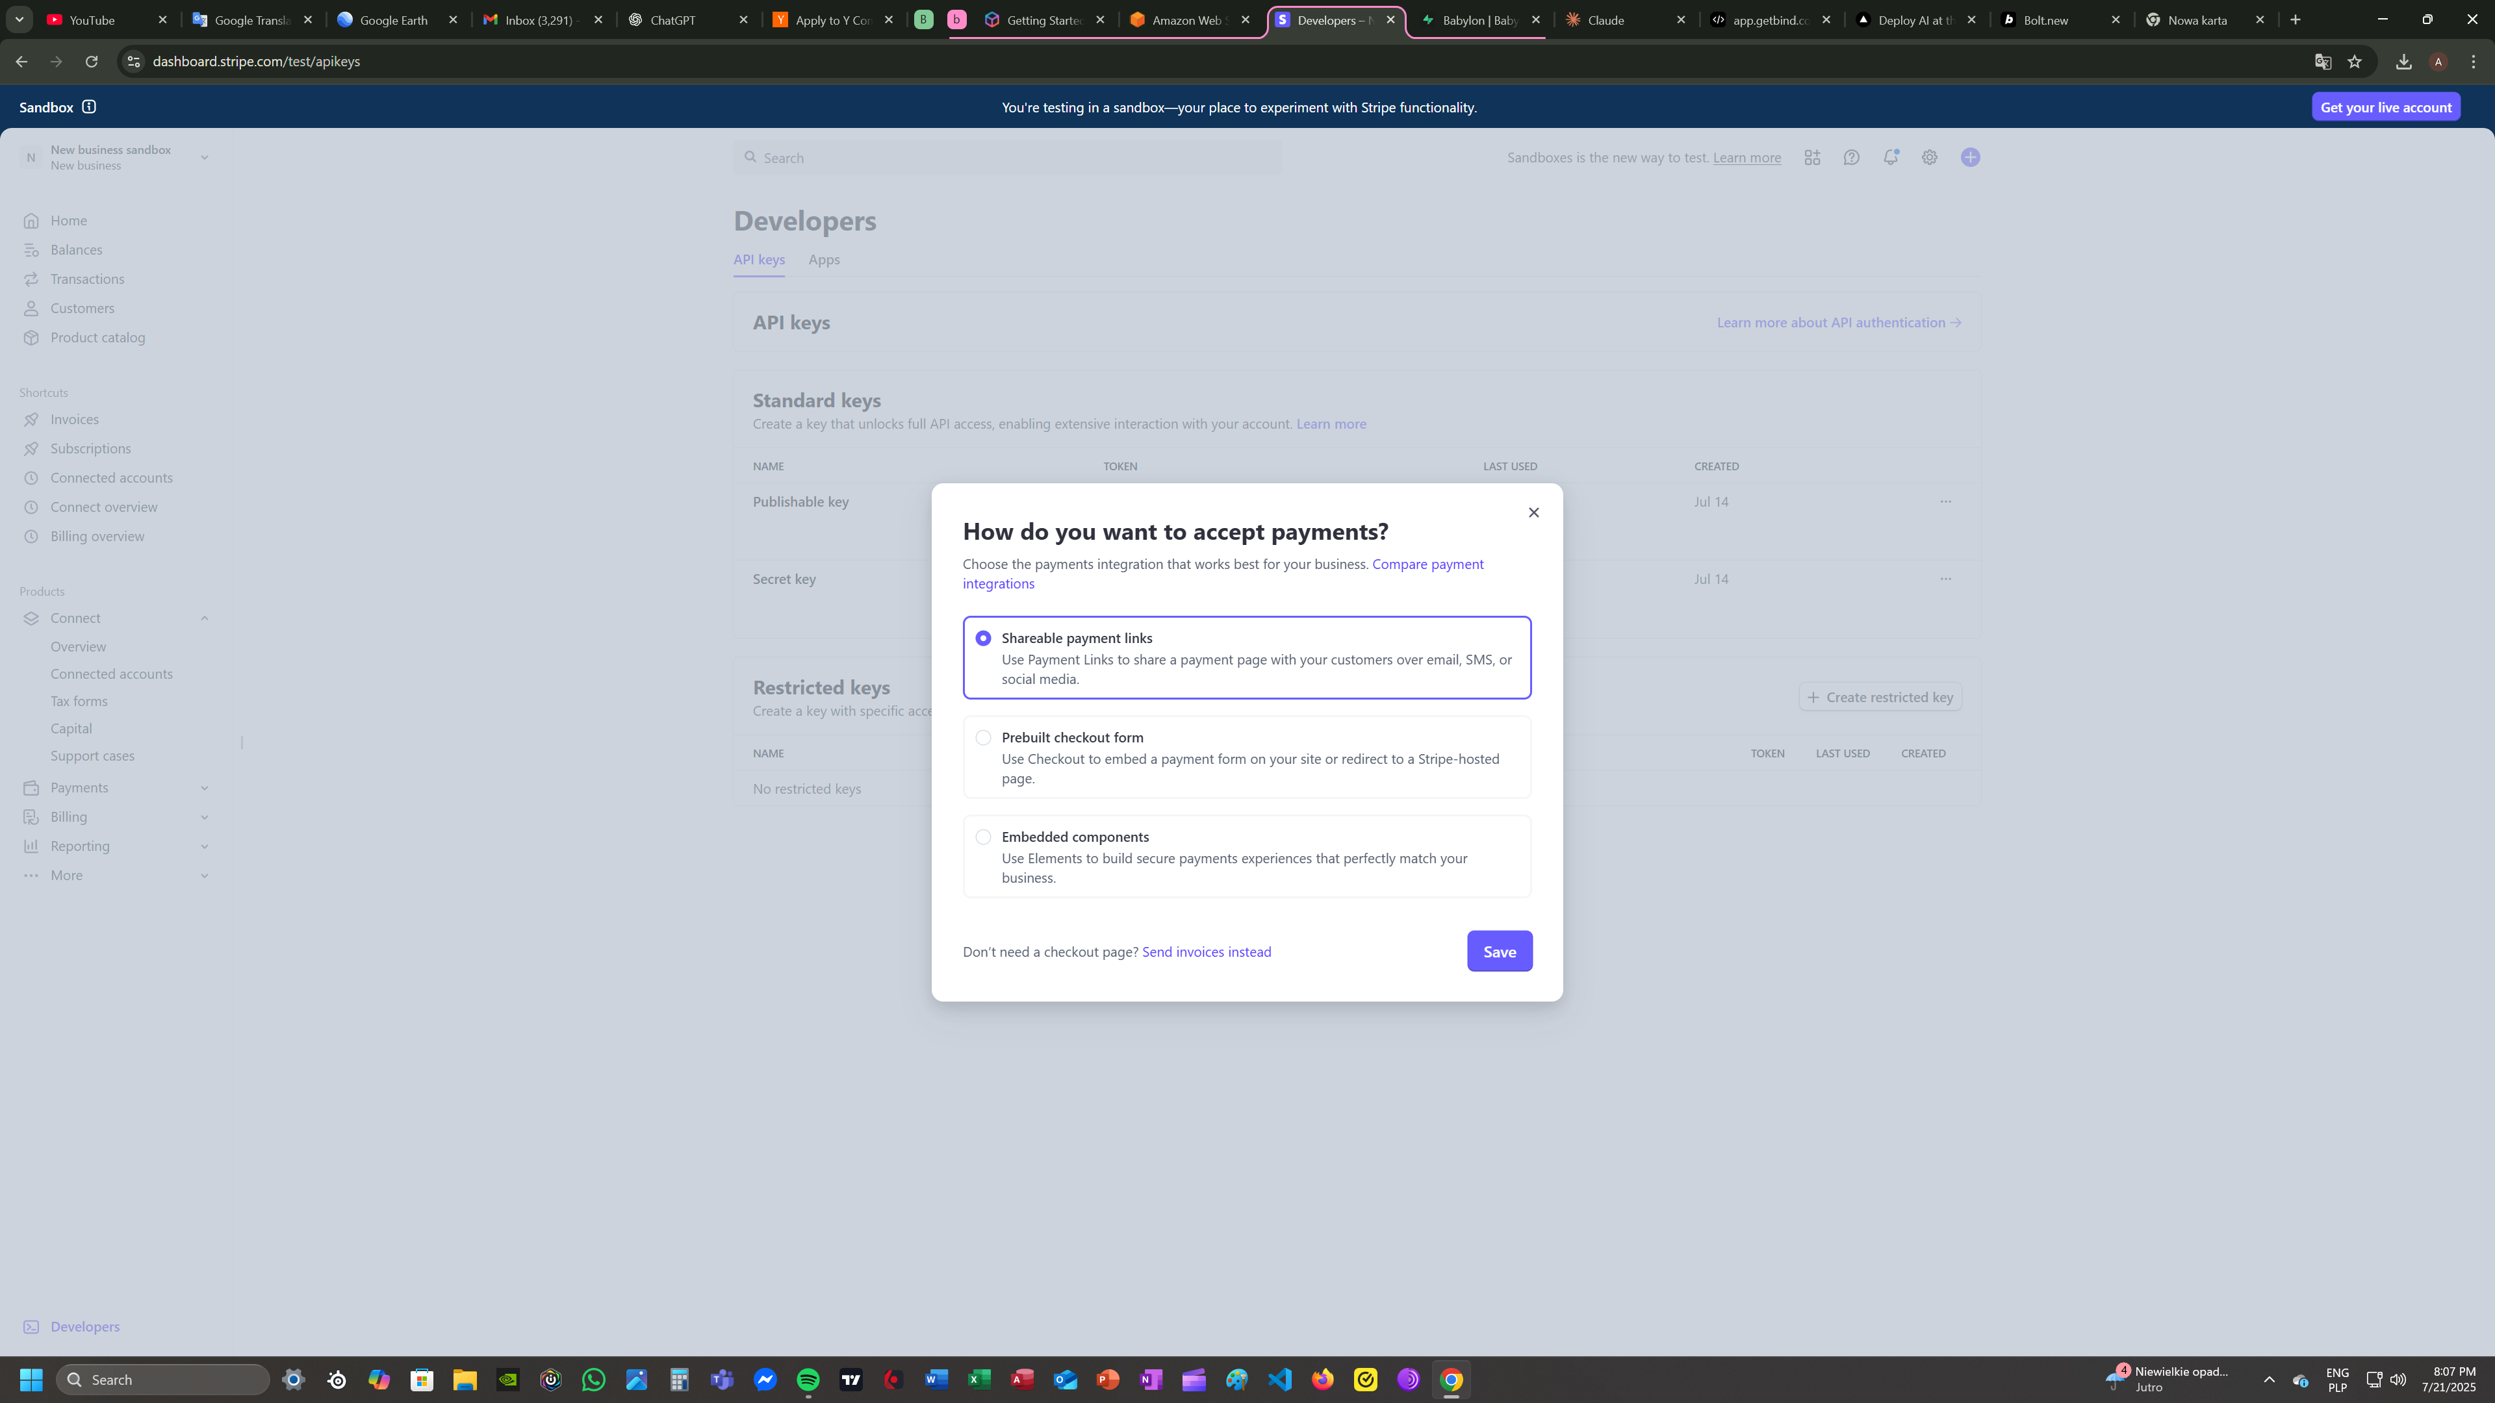The width and height of the screenshot is (2495, 1403).
Task: Click the notifications bell icon
Action: (1889, 158)
